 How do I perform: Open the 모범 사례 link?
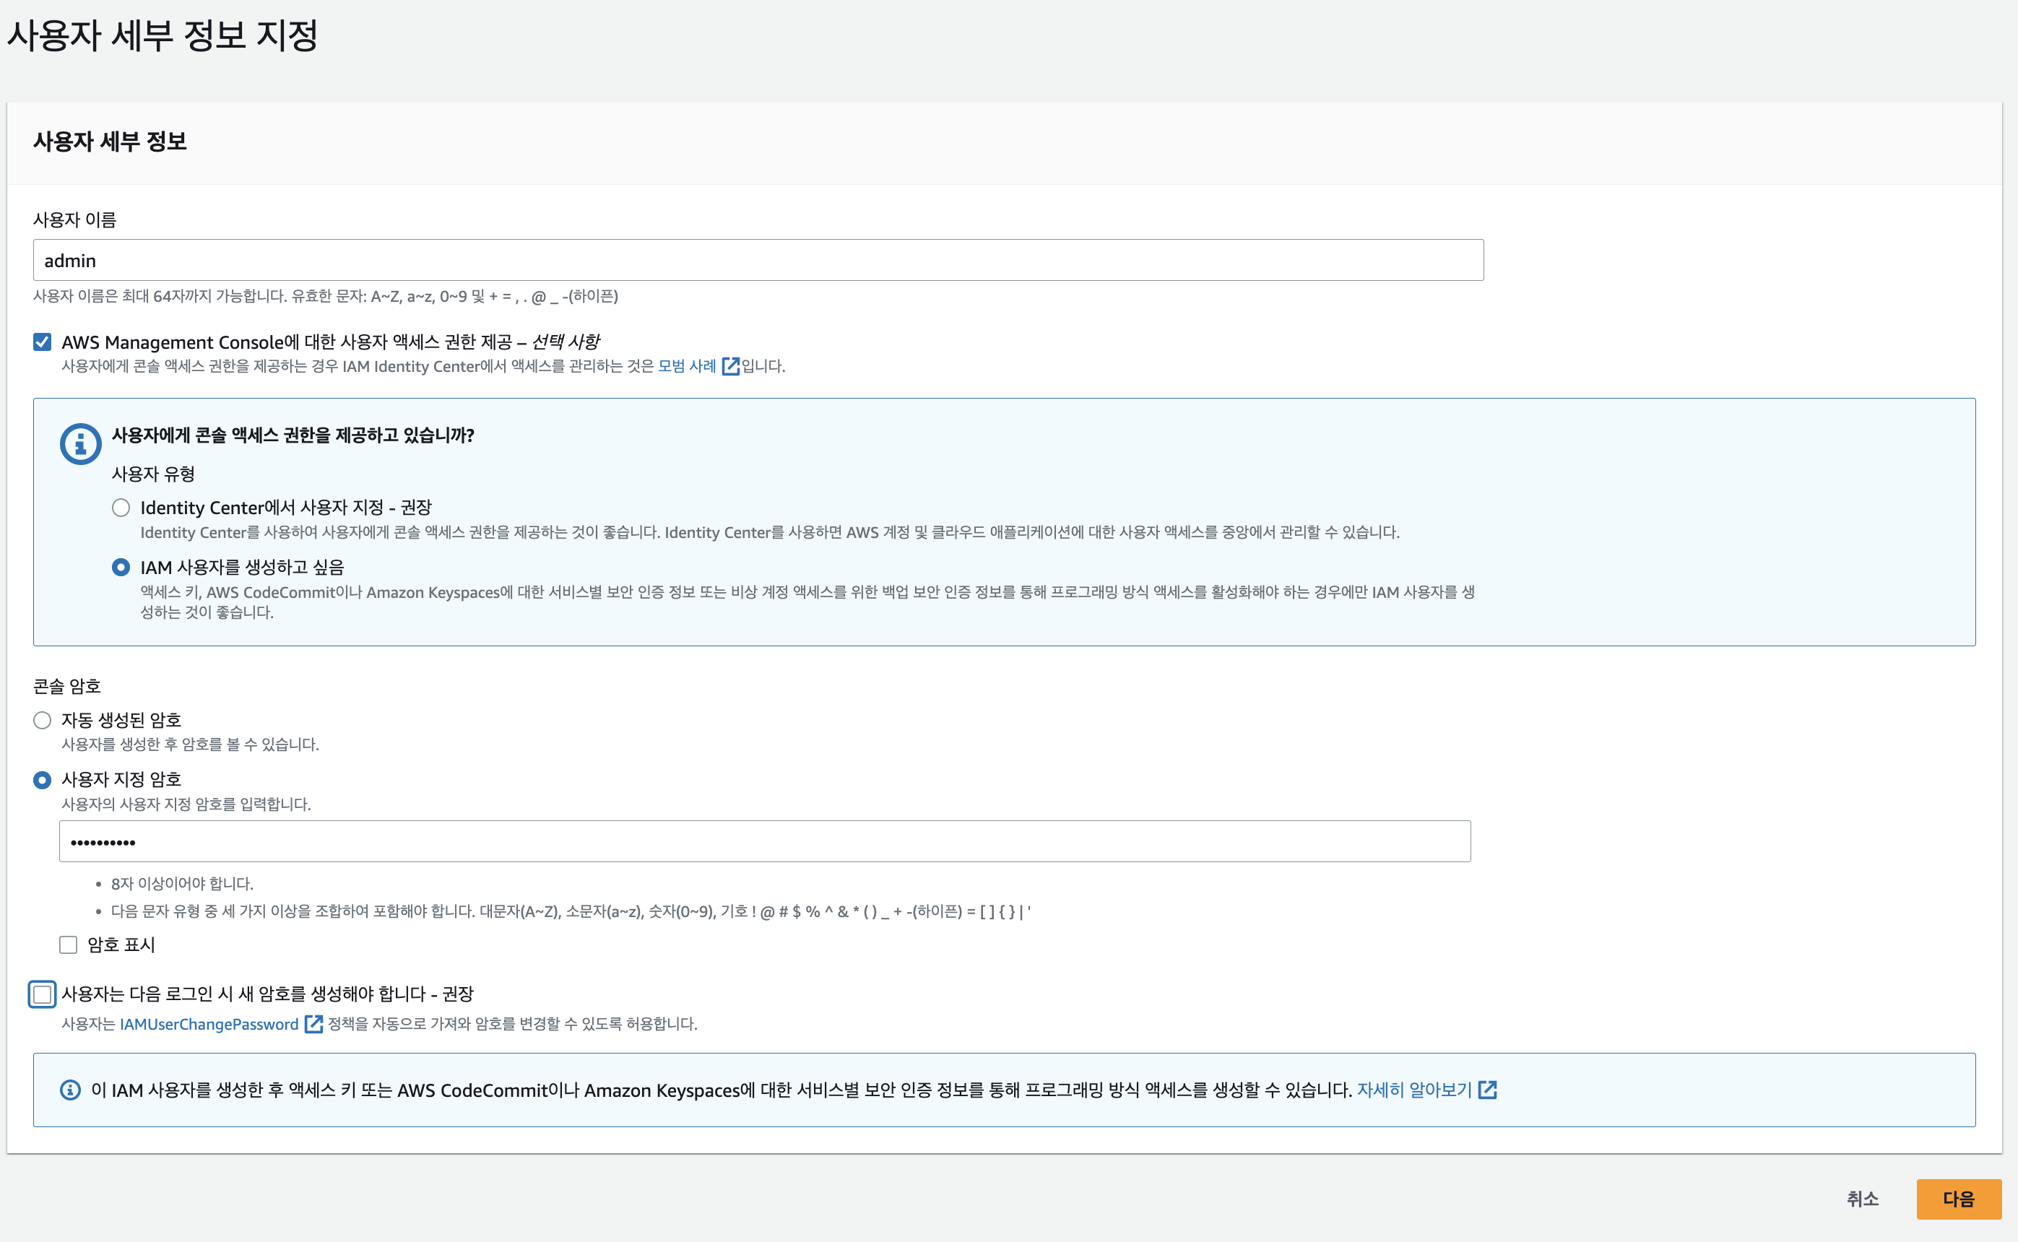click(x=687, y=366)
